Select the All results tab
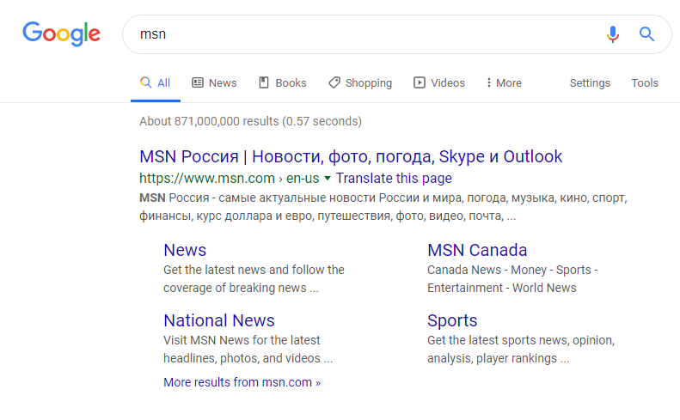 coord(156,82)
